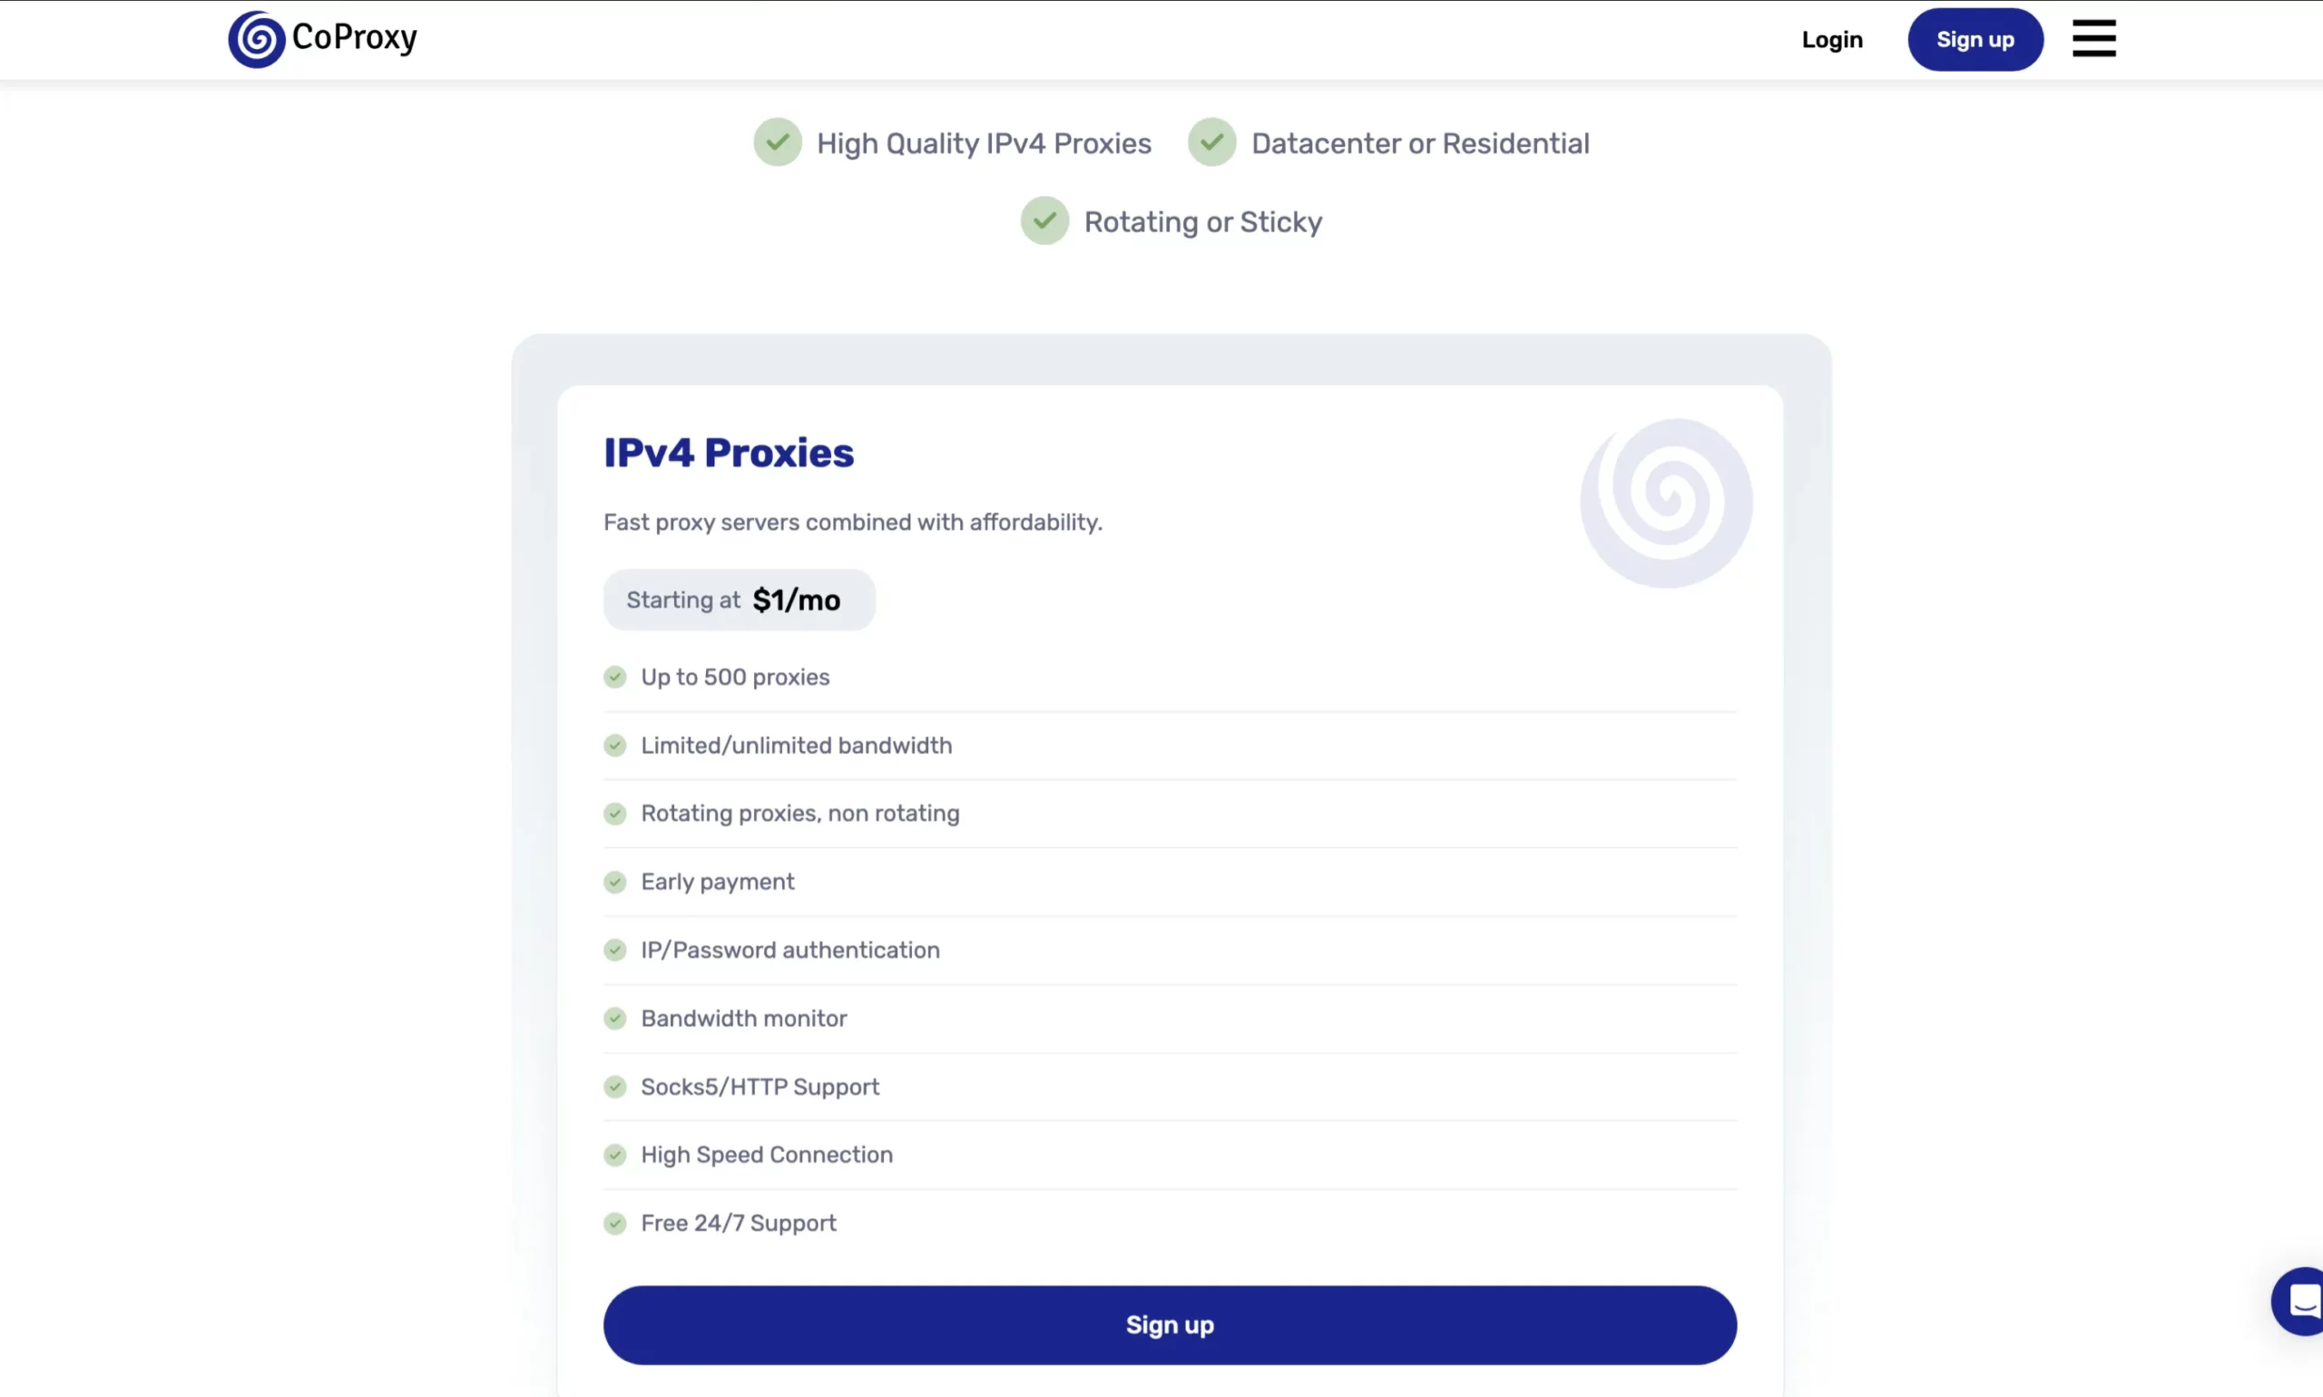This screenshot has height=1397, width=2323.
Task: Click check icon next to Early payment
Action: 615,882
